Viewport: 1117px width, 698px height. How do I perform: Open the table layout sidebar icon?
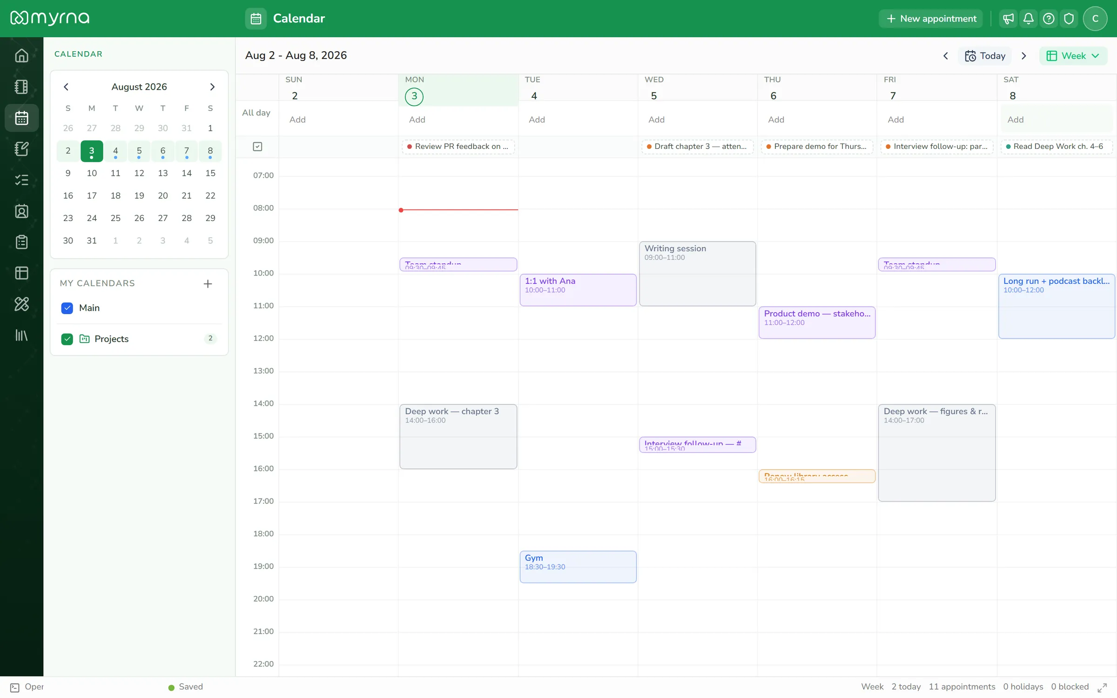click(21, 273)
